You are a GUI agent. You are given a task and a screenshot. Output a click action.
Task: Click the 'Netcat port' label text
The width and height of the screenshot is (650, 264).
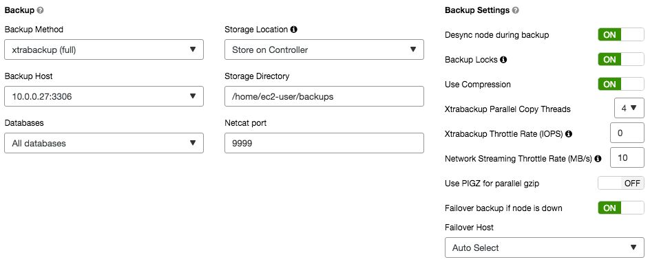coord(246,123)
